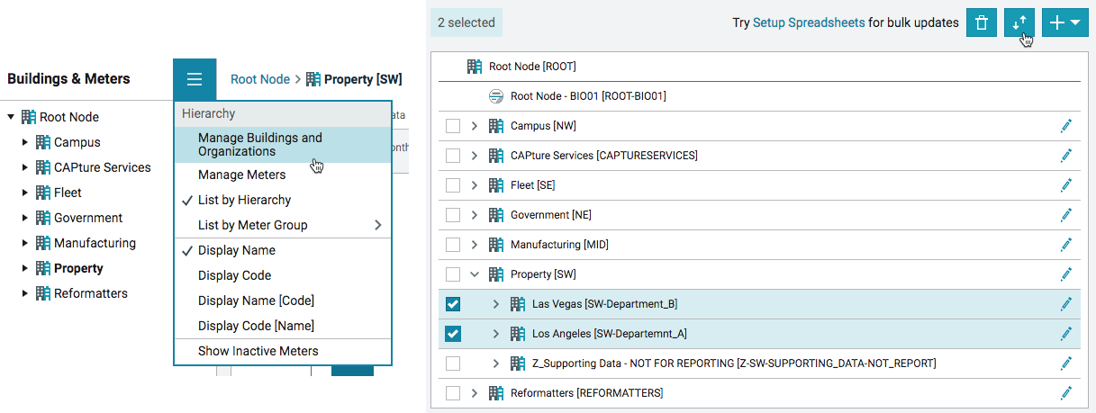The image size is (1096, 413).
Task: Click the '2 selected' indicator
Action: (466, 22)
